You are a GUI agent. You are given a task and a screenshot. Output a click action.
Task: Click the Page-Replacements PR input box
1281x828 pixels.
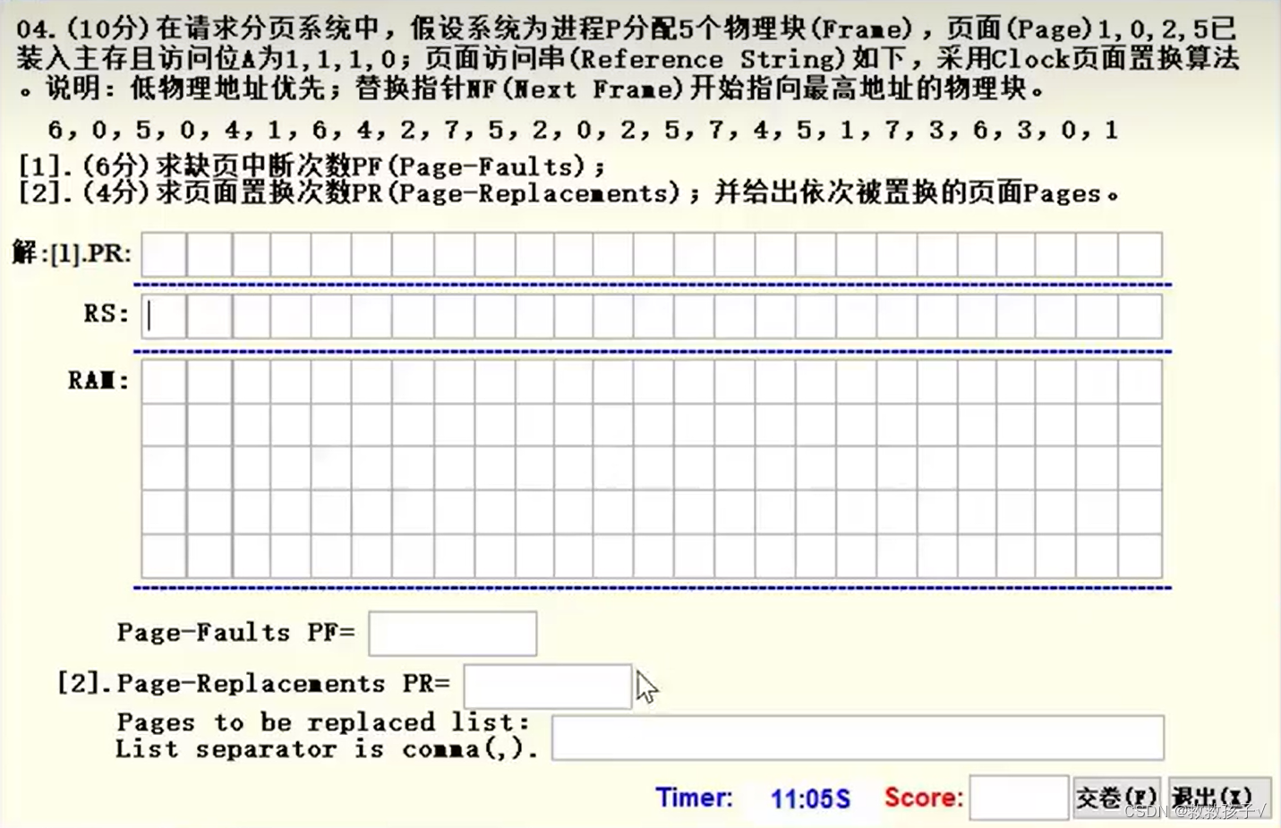546,684
